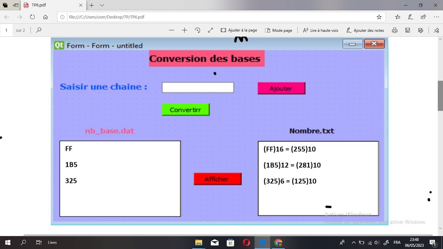Select 1B5 in the nb_base.dat list
This screenshot has height=249, width=443.
click(x=71, y=165)
